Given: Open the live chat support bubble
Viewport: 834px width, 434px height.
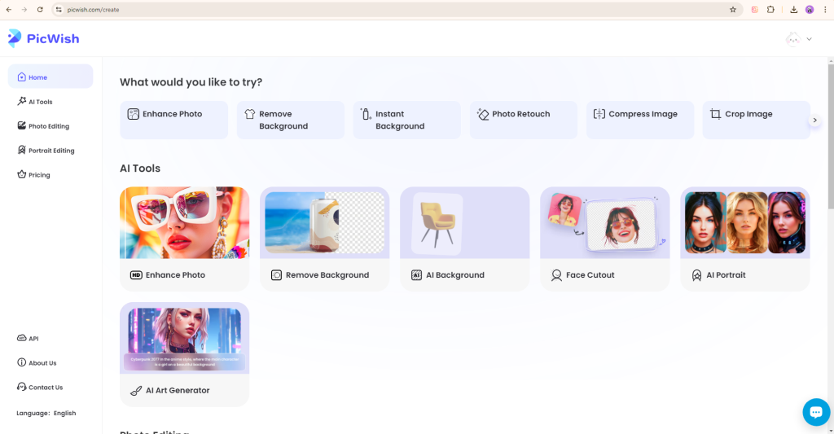Looking at the screenshot, I should 815,412.
